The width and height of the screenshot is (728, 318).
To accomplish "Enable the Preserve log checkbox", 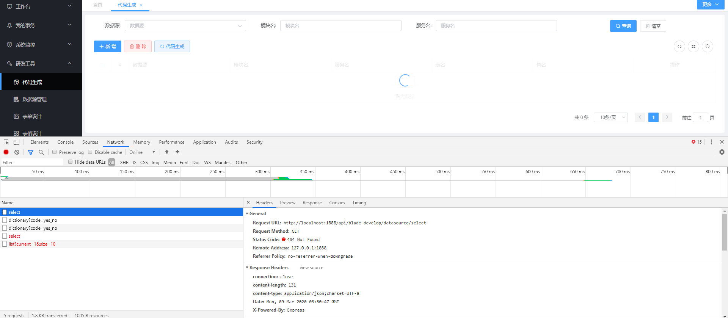I will (x=55, y=152).
